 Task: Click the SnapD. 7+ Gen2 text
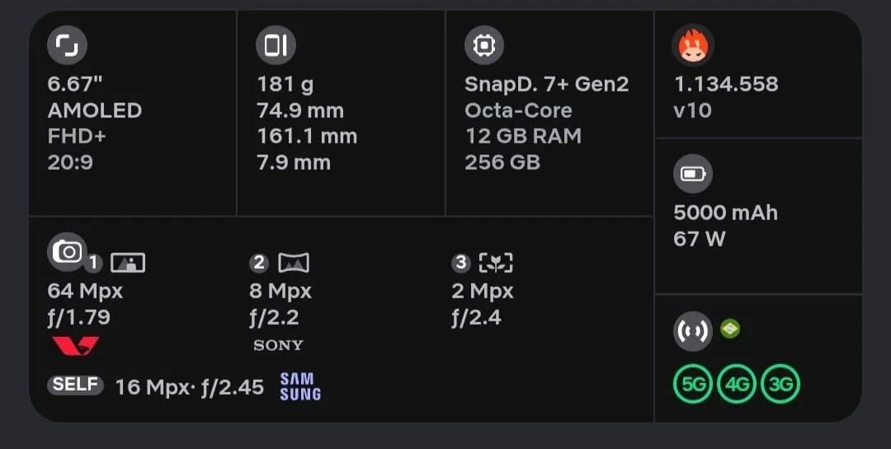tap(547, 84)
